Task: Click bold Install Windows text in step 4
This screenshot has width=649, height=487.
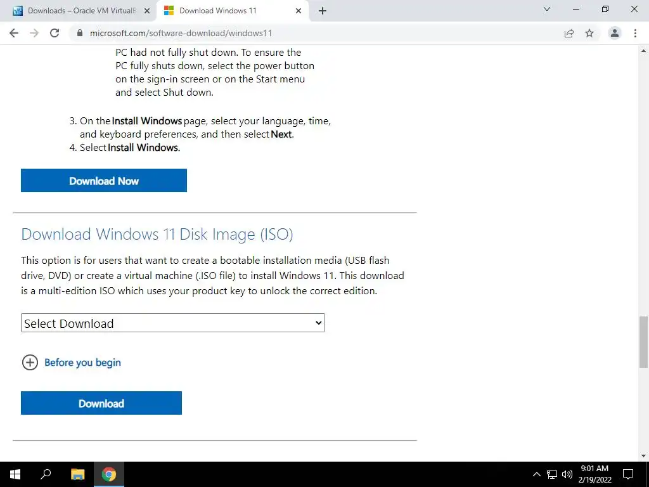Action: (144, 147)
